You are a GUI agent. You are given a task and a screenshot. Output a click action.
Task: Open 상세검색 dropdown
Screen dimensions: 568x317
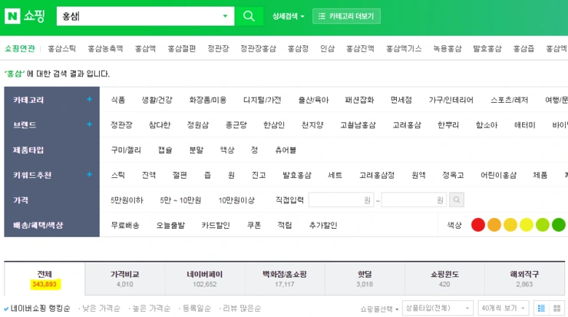(x=289, y=16)
